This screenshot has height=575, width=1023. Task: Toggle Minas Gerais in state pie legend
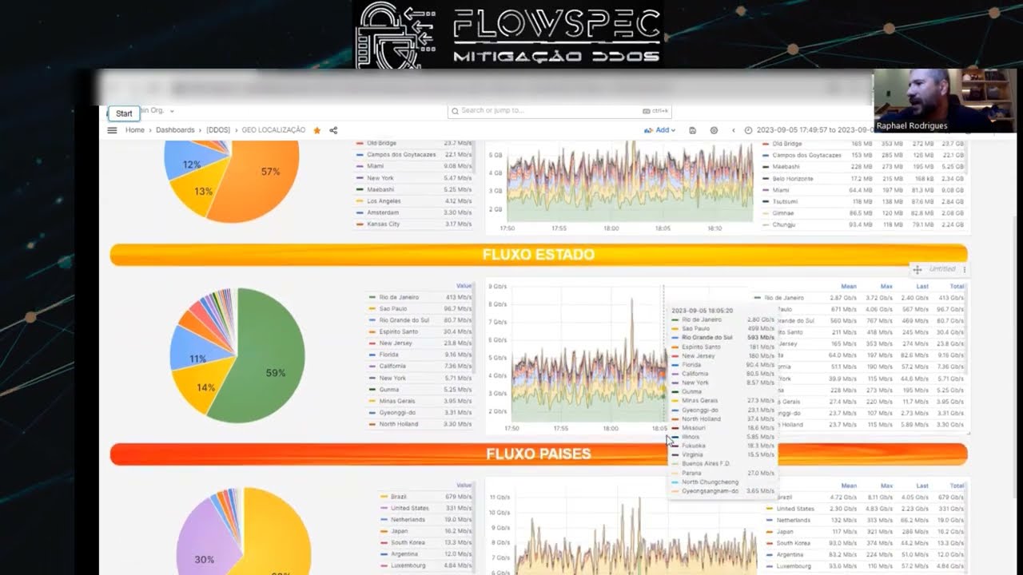(x=397, y=401)
